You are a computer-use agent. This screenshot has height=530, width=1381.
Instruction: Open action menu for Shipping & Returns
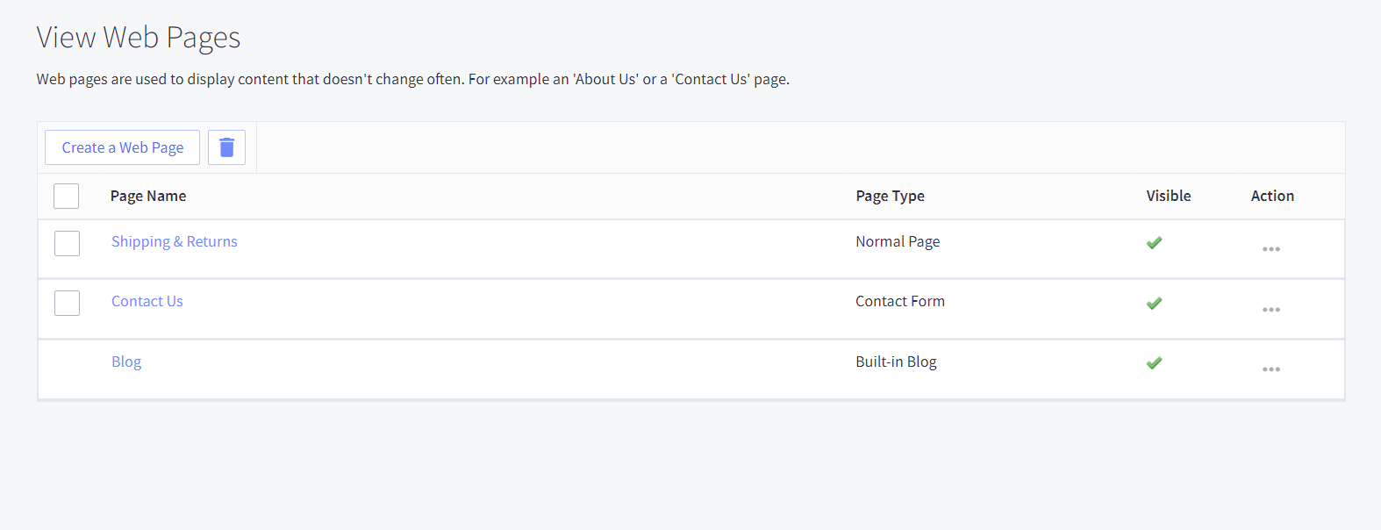pyautogui.click(x=1270, y=249)
